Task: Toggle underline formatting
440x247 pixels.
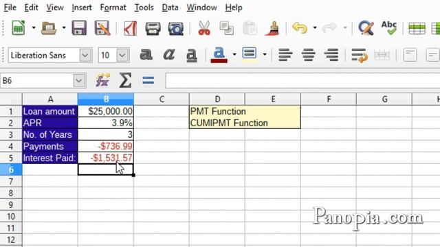Action: pyautogui.click(x=192, y=55)
